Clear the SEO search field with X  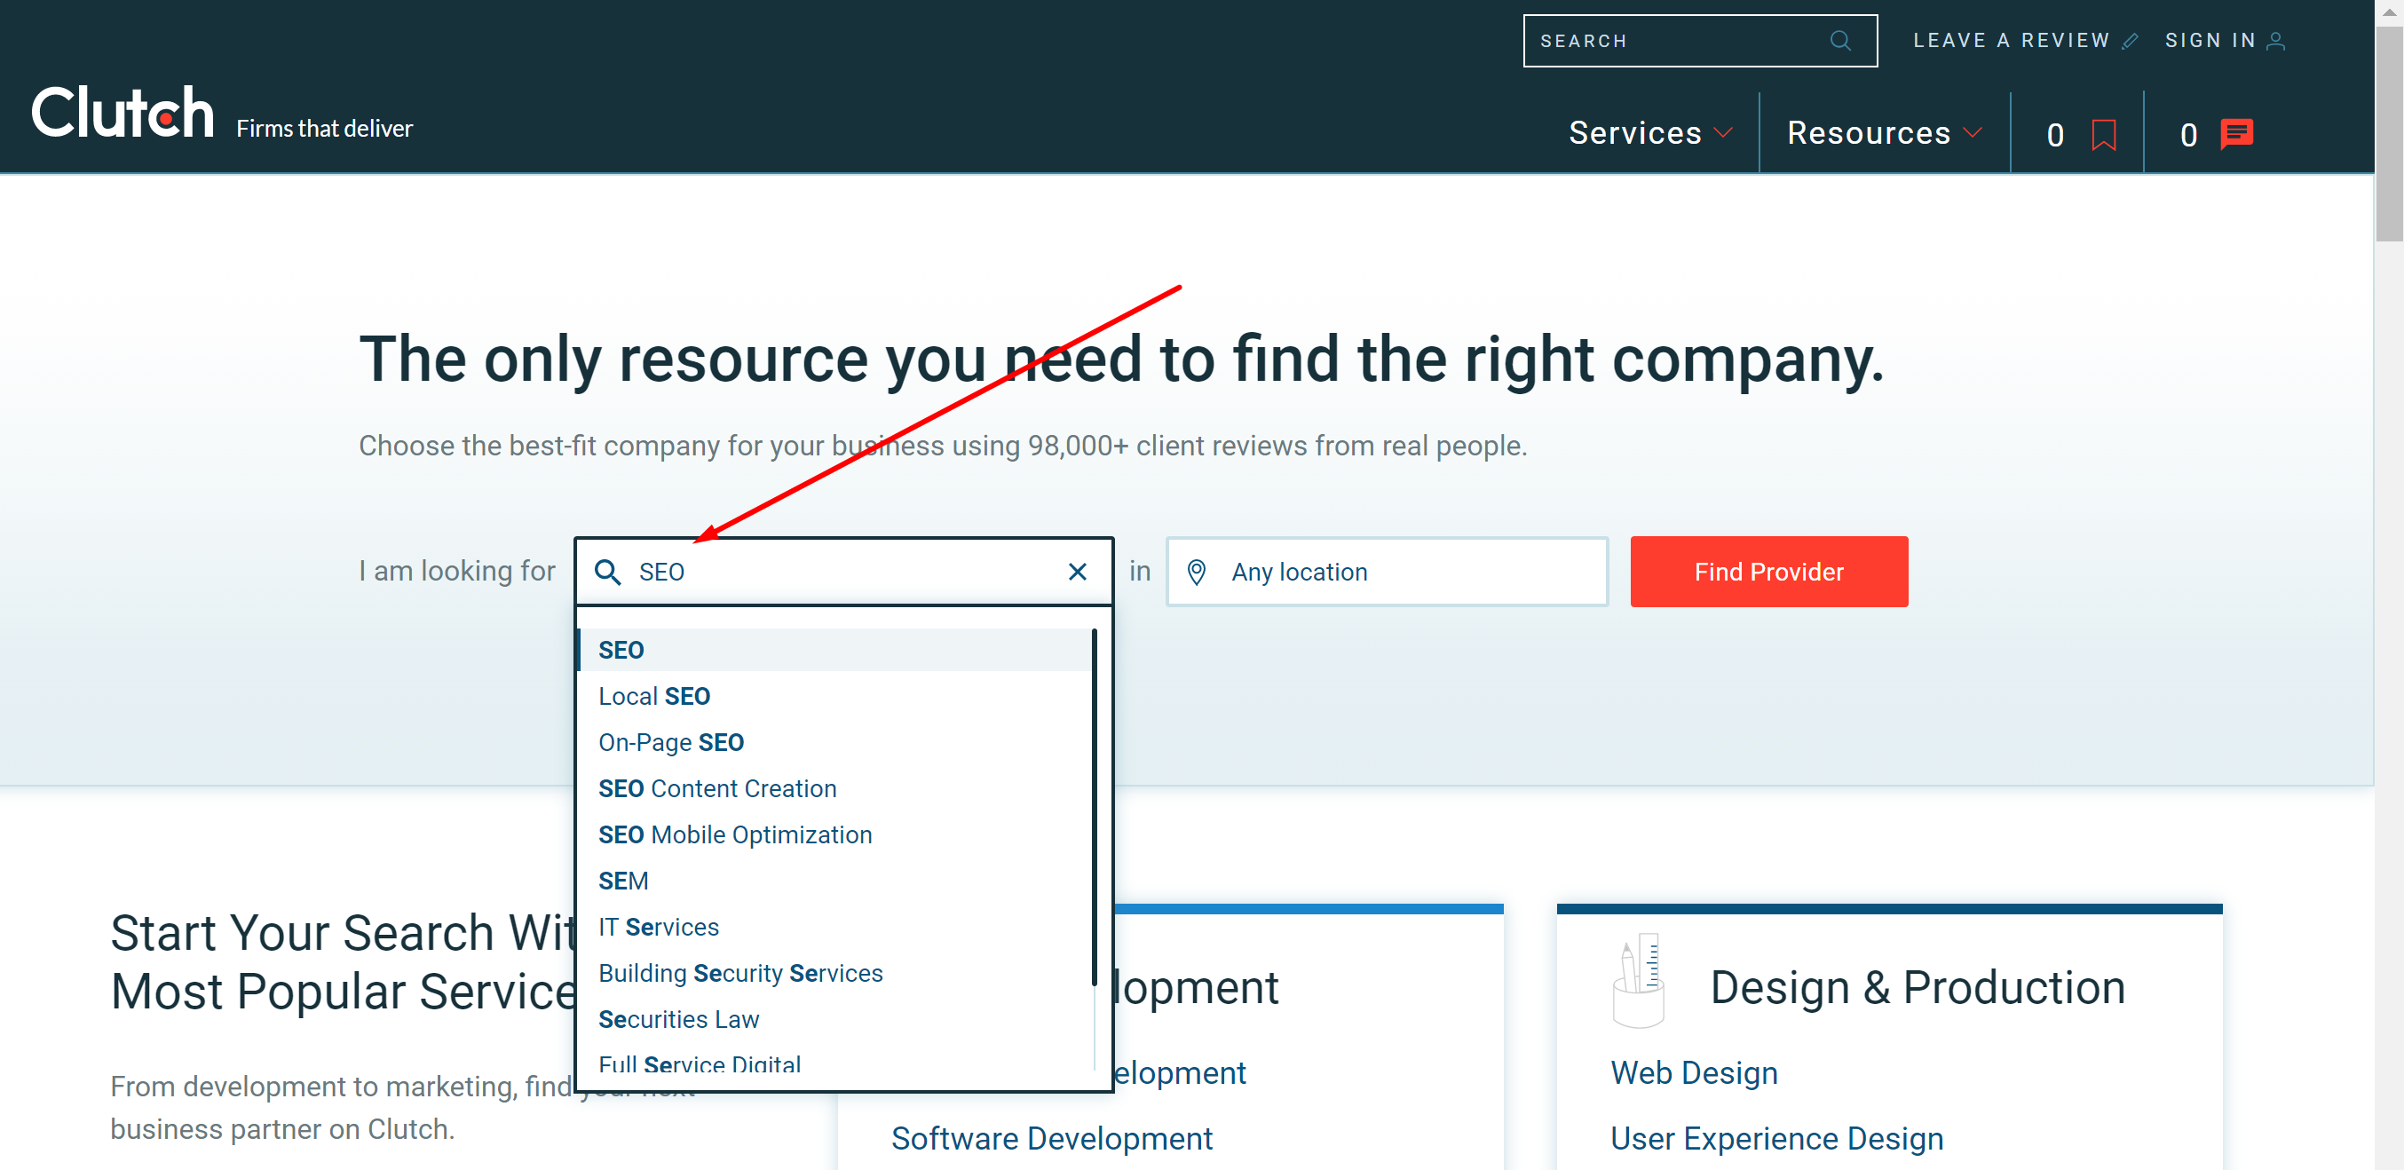click(1077, 572)
